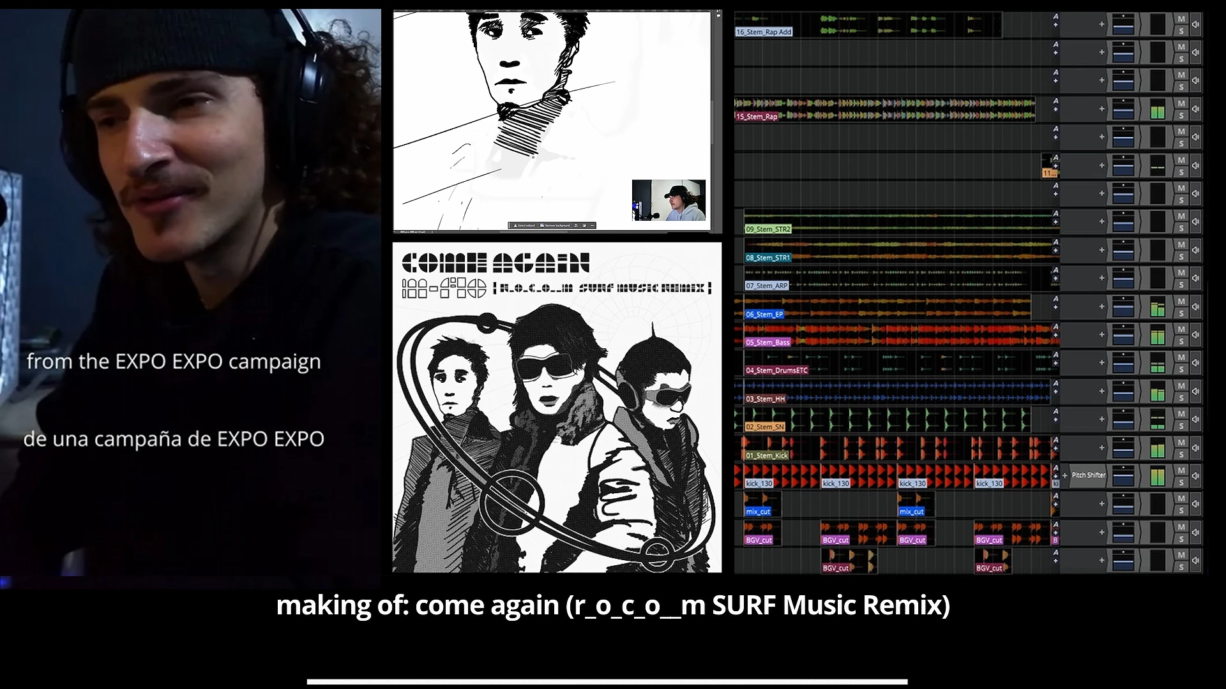Click speaker icon on 05_Stem_Bass track
Viewport: 1226px width, 689px height.
1195,335
